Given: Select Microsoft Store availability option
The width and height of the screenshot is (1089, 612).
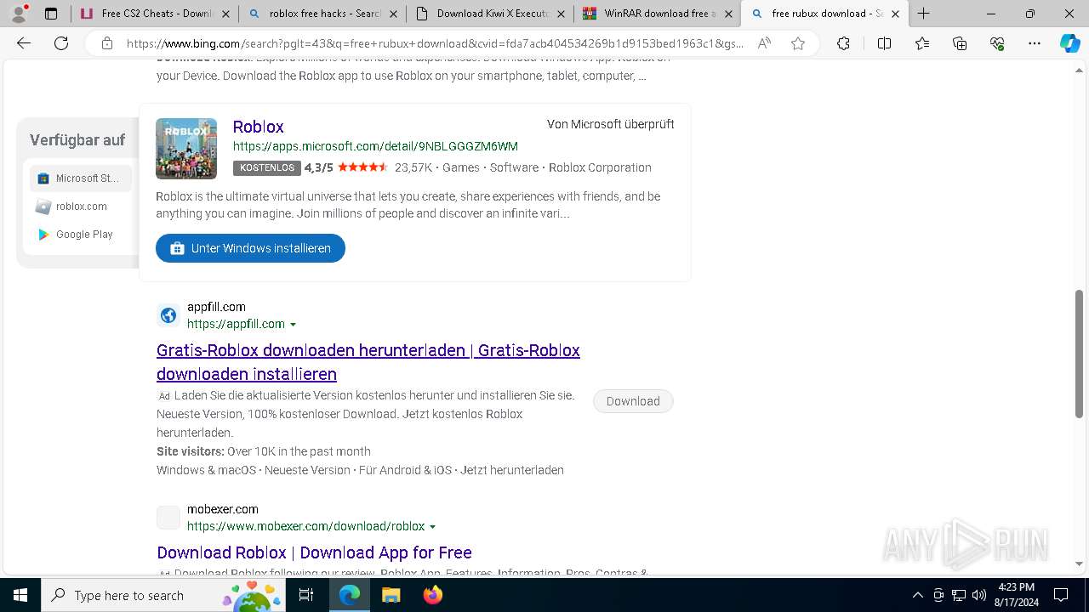Looking at the screenshot, I should (80, 178).
